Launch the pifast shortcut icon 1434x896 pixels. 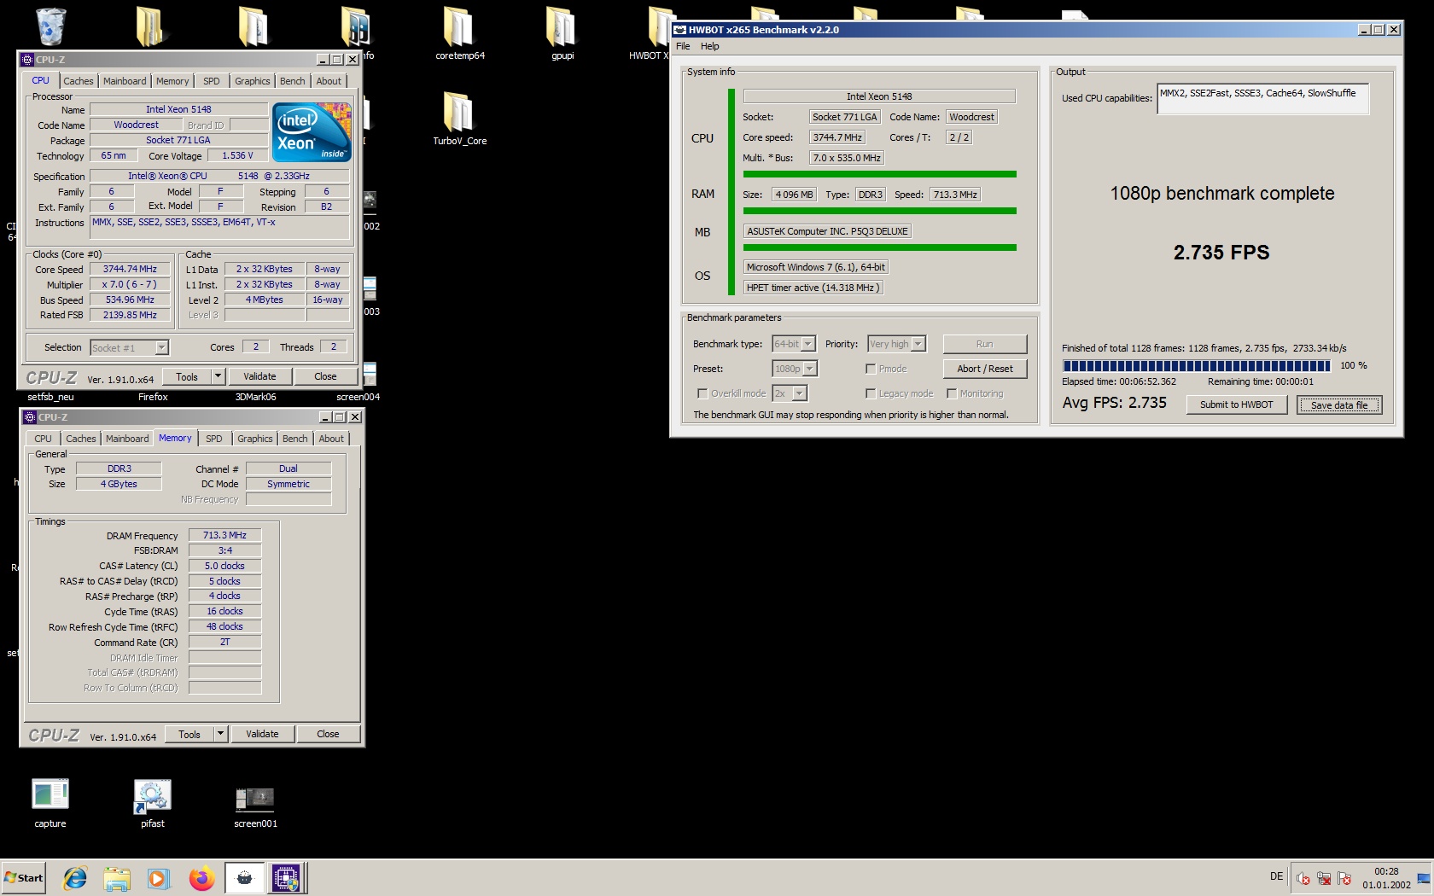[153, 802]
